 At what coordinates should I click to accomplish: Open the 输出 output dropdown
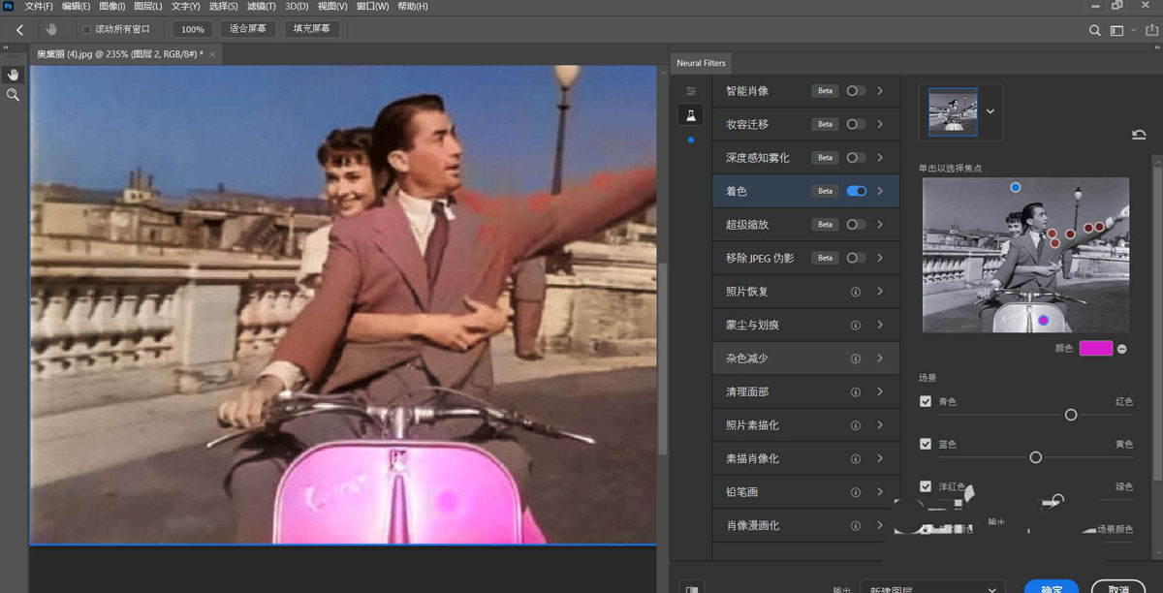[x=932, y=588]
